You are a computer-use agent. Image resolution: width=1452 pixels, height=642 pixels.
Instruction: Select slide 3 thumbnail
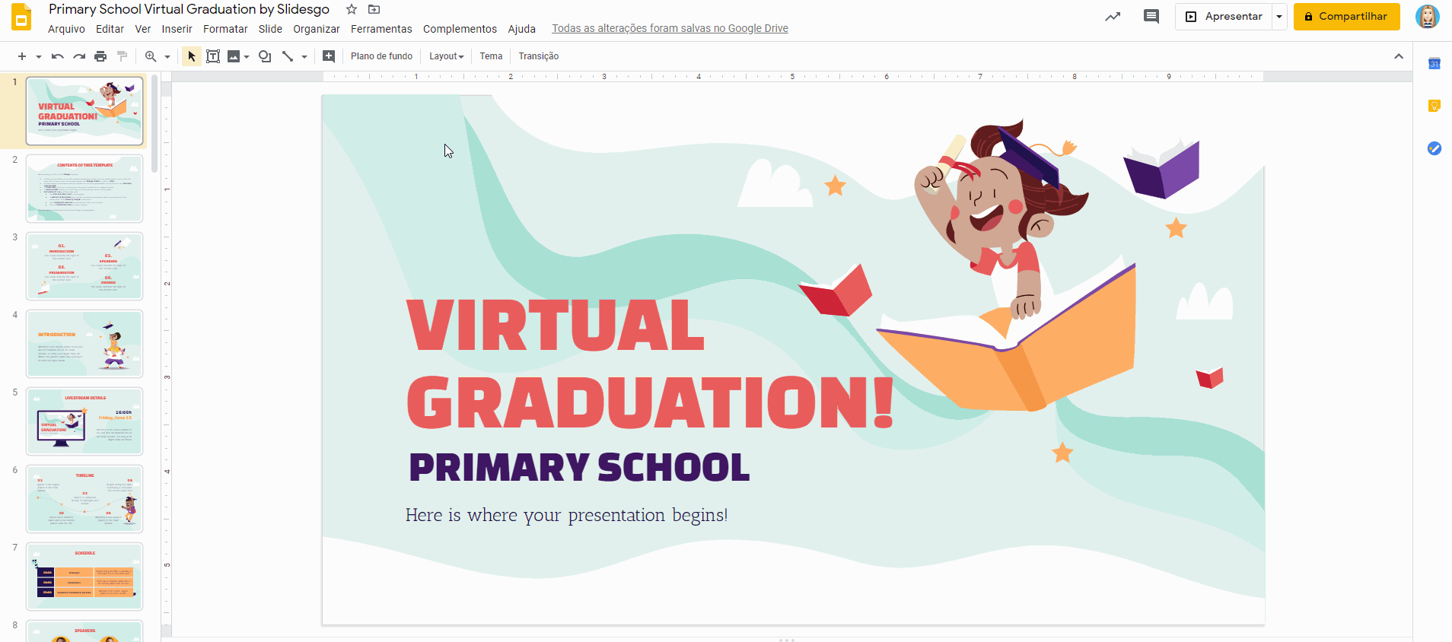tap(84, 266)
